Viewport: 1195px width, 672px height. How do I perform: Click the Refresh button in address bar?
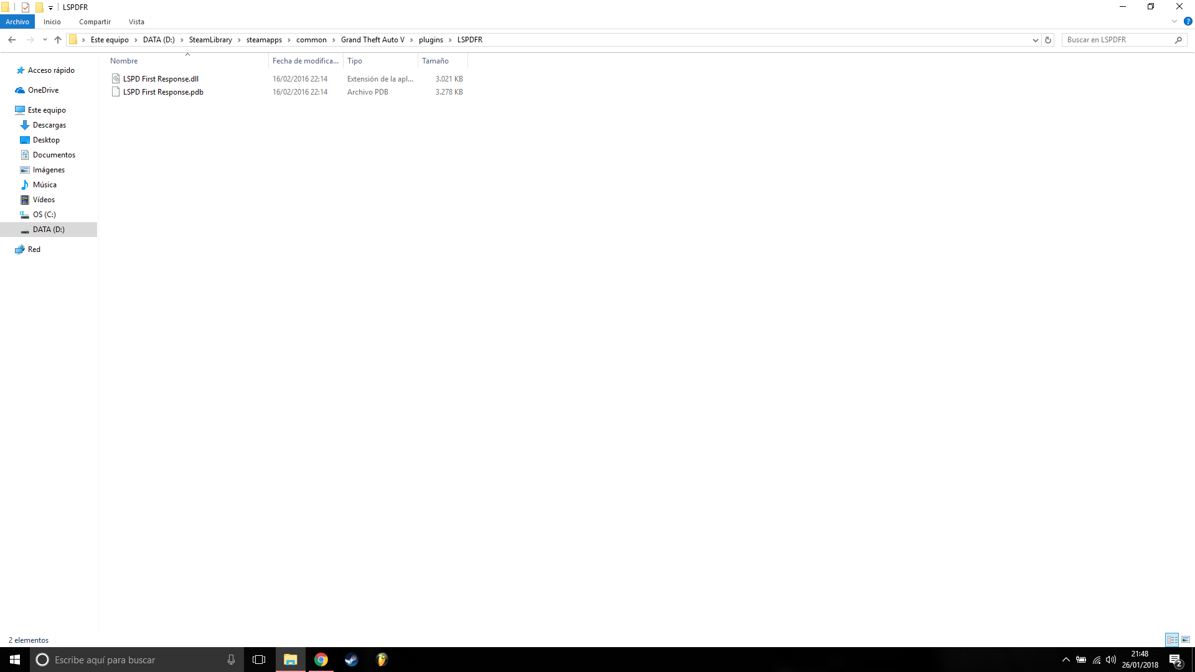[1048, 40]
